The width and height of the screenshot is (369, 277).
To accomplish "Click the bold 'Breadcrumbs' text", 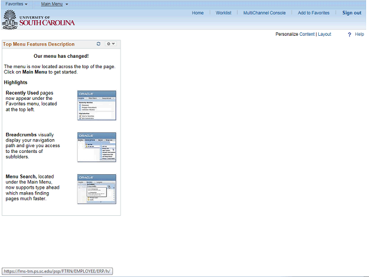I will [x=21, y=134].
